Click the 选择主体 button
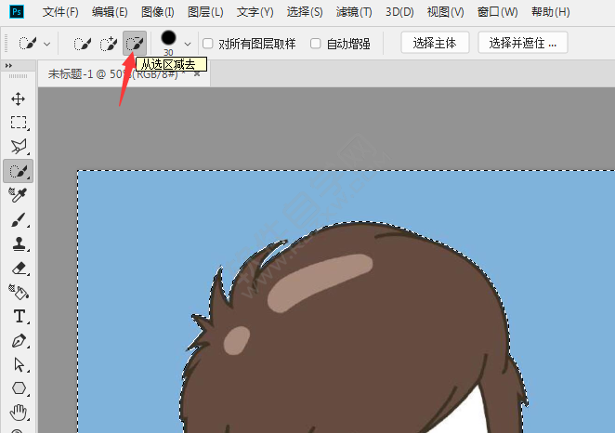 (435, 43)
